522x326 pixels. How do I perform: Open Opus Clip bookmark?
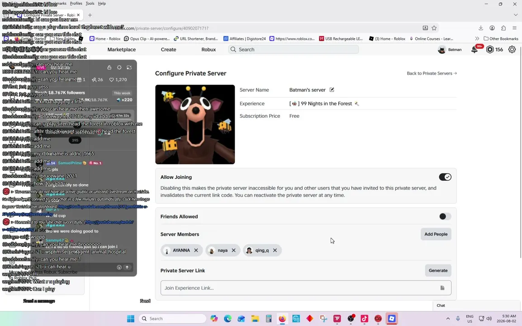[147, 38]
